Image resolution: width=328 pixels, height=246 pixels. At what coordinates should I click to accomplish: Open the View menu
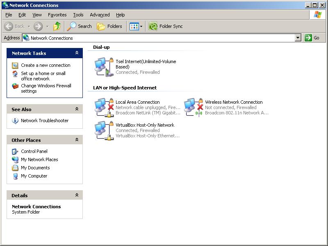(x=37, y=15)
